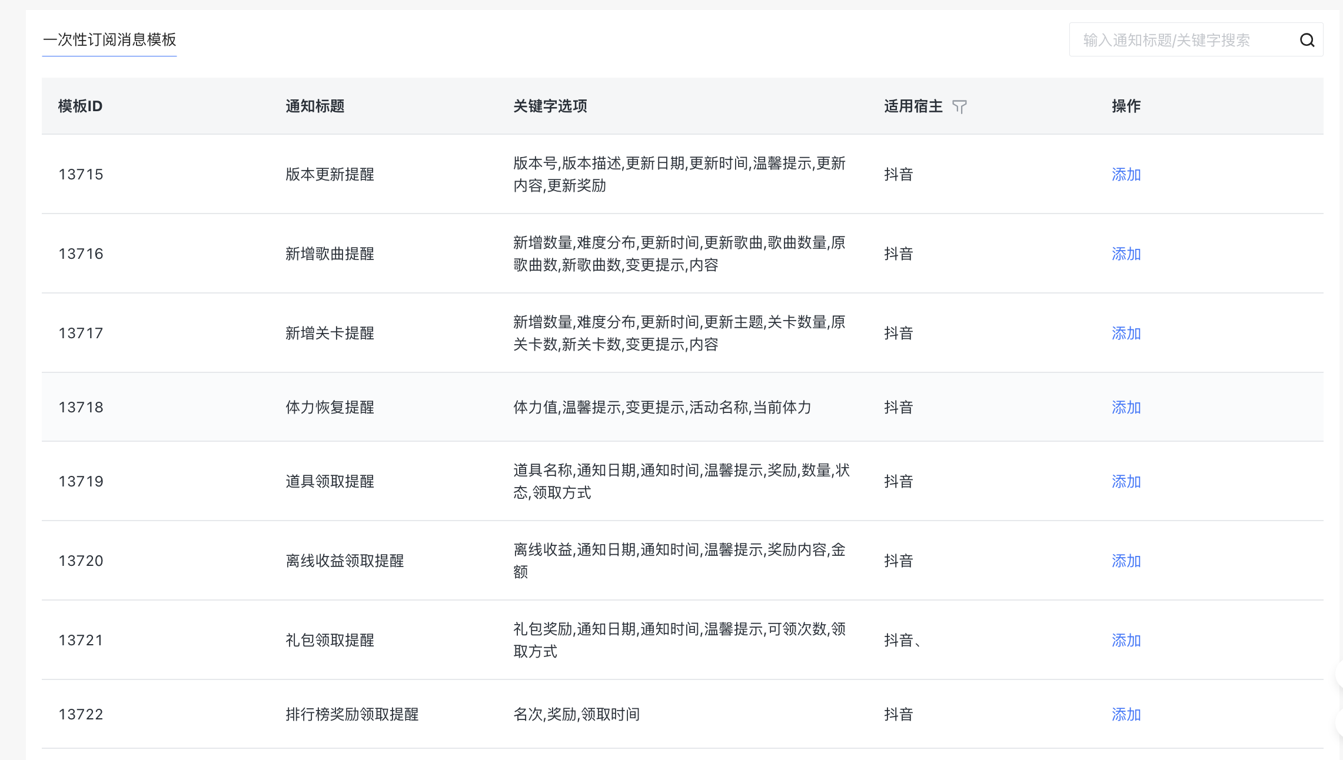The height and width of the screenshot is (760, 1343).
Task: Select 抖音 host in row 13722
Action: 899,714
